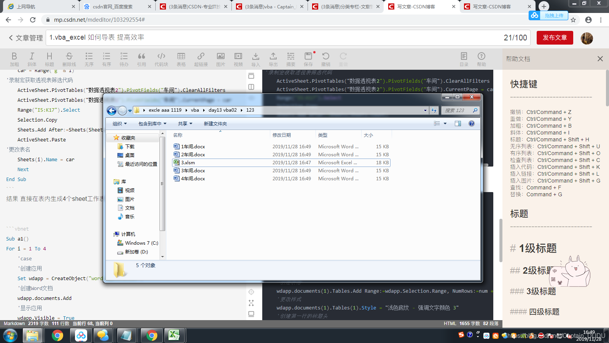
Task: Switch to the csdn官网_百度搜索 browser tab
Action: pyautogui.click(x=117, y=6)
